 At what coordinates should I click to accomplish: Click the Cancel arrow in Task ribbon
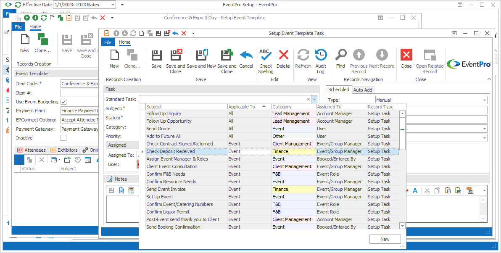coord(246,55)
